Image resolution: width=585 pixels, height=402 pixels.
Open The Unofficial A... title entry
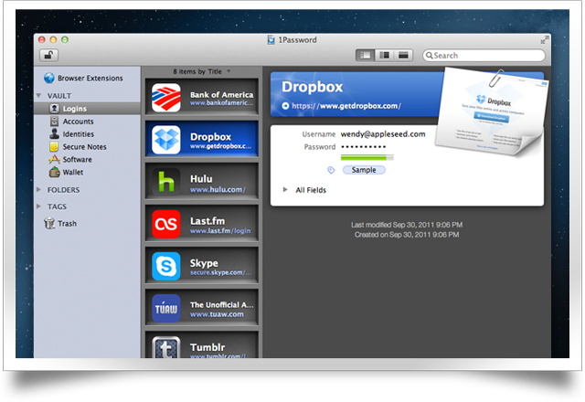[x=221, y=304]
